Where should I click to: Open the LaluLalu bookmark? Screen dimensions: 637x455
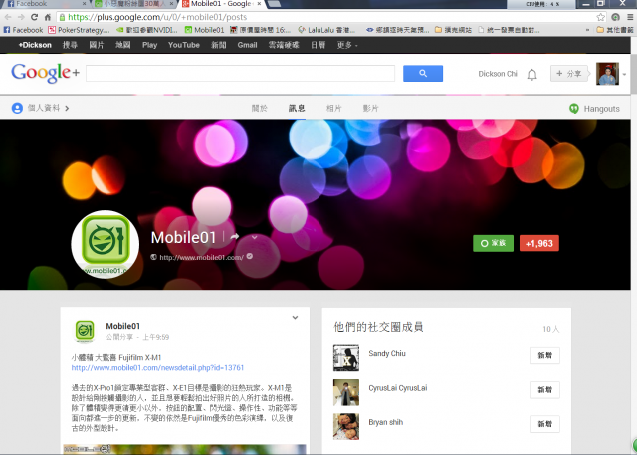(x=326, y=30)
